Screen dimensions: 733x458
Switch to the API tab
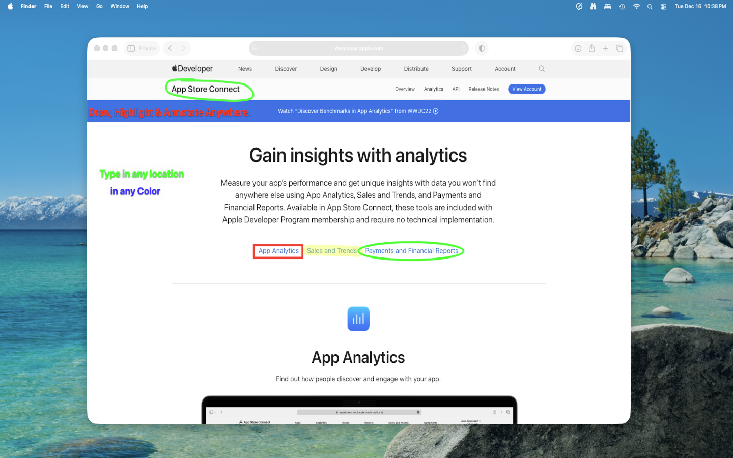coord(456,89)
